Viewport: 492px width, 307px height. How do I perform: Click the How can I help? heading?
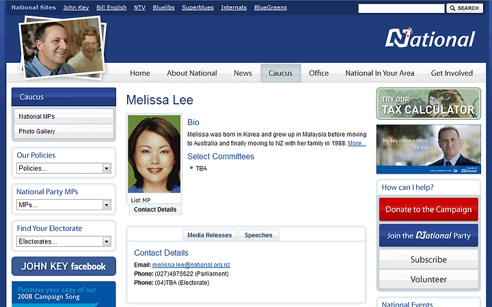tap(407, 187)
